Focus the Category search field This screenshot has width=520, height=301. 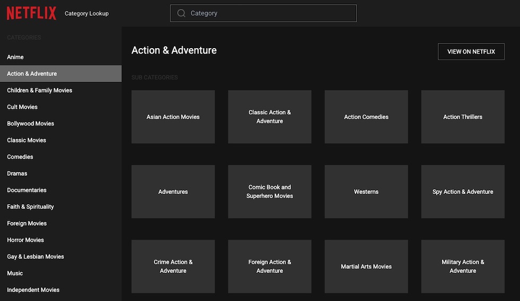pos(263,13)
